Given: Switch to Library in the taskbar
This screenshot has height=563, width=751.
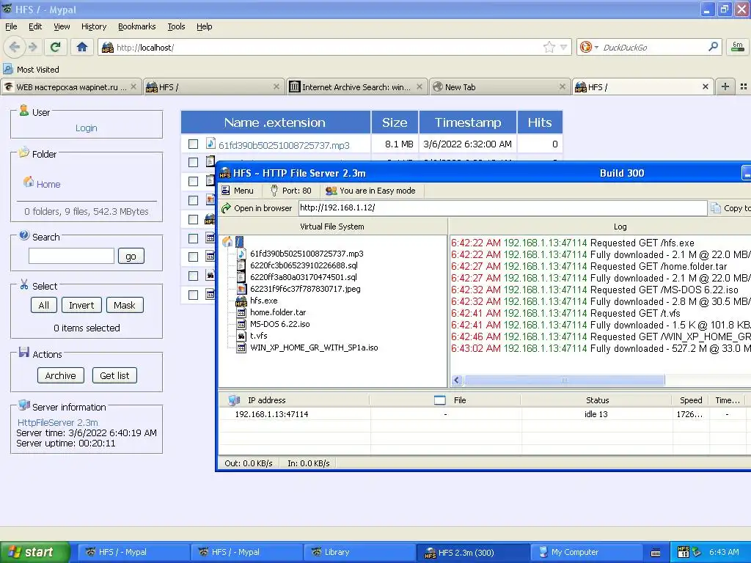Looking at the screenshot, I should pyautogui.click(x=359, y=552).
